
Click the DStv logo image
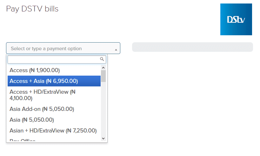coord(236,19)
